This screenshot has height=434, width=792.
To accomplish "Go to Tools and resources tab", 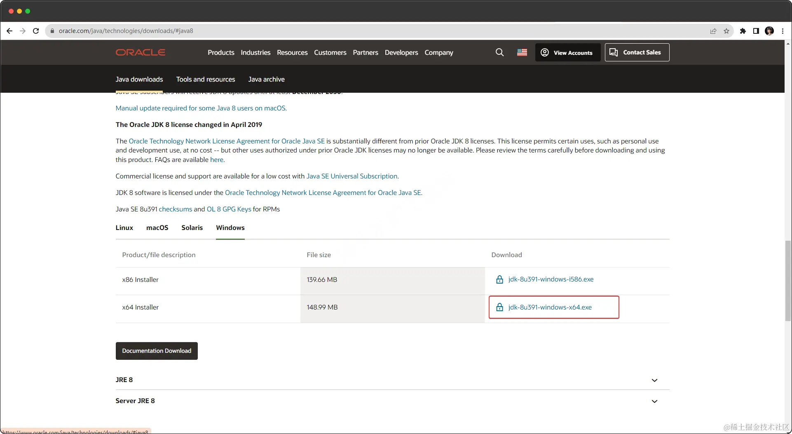I will (x=206, y=79).
